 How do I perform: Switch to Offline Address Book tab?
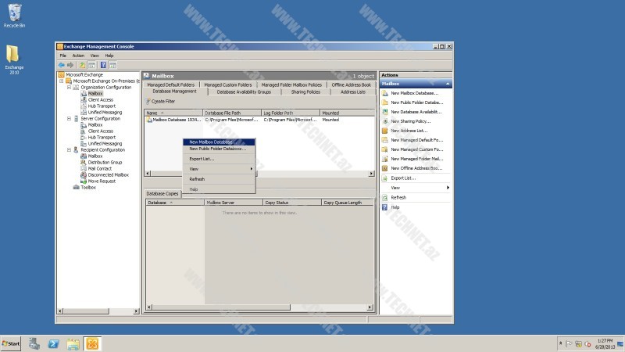pyautogui.click(x=351, y=84)
